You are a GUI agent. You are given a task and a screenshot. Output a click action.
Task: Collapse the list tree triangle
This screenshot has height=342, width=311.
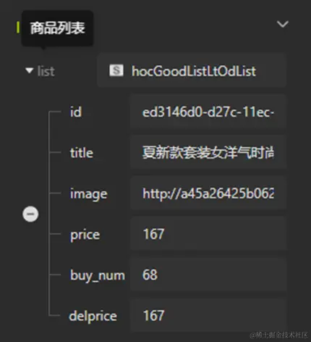tap(29, 71)
